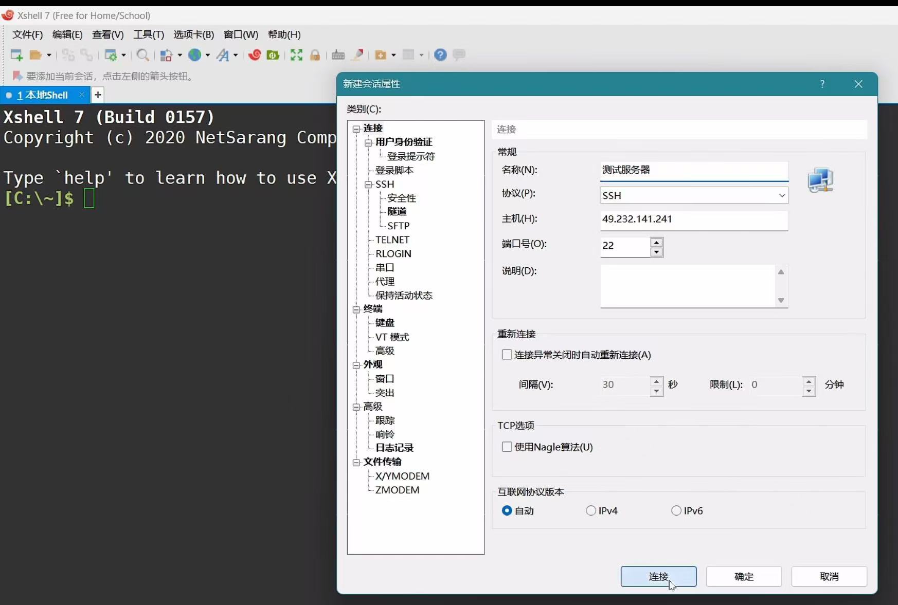Click the font 'A' toolbar icon
Screen dimensions: 898x605
pos(223,55)
